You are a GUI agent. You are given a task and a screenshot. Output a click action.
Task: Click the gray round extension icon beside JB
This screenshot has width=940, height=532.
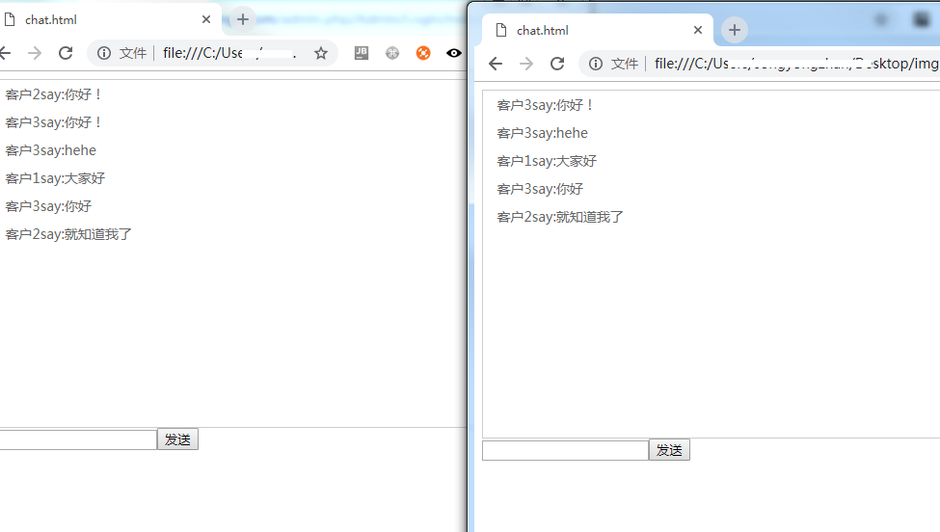pos(392,53)
